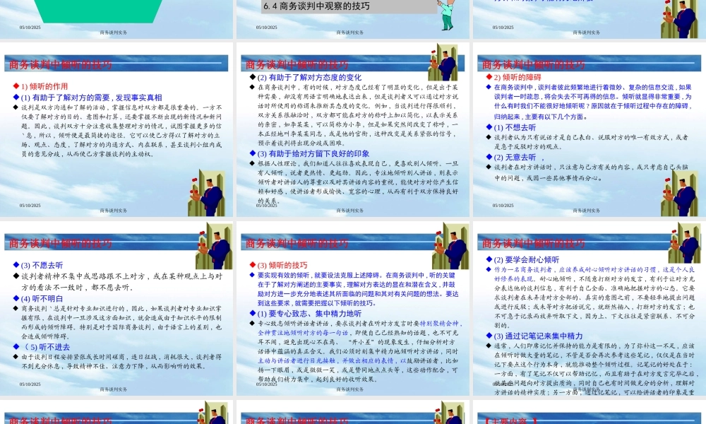Click the footer '商务谈判实务' on the '2) 倾听的障碍' slide

pyautogui.click(x=586, y=211)
